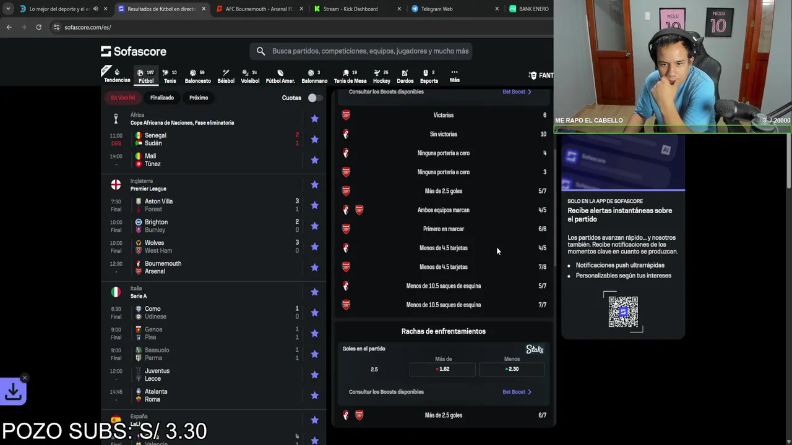The width and height of the screenshot is (792, 445).
Task: Toggle favorite star for Bournemouth vs Arsenal
Action: tap(314, 268)
